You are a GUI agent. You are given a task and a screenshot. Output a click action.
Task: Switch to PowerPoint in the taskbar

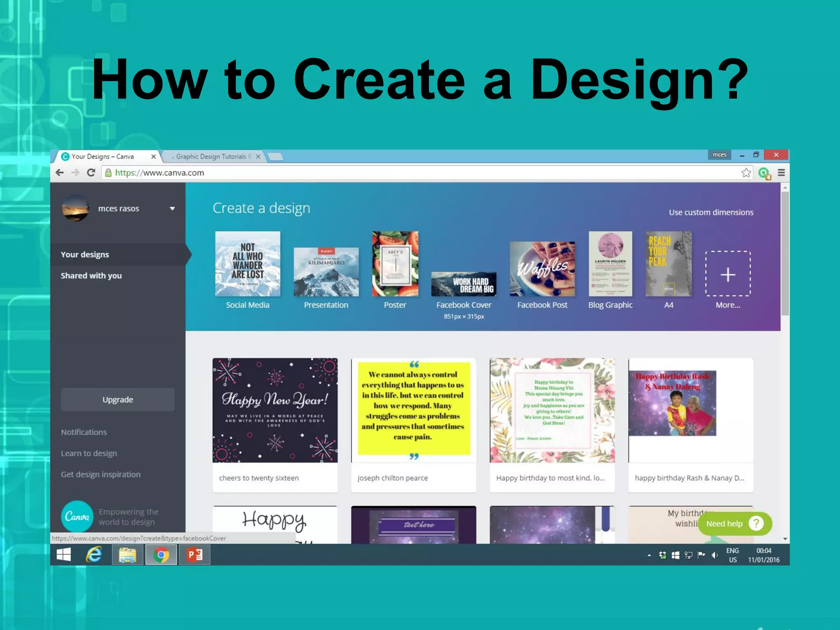pyautogui.click(x=195, y=555)
